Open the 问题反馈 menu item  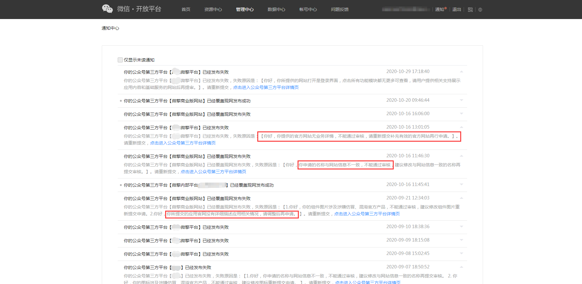(340, 9)
